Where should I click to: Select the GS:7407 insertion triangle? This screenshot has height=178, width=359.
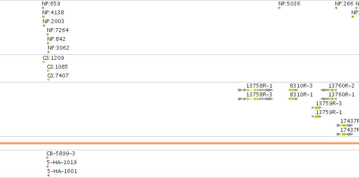coord(49,80)
